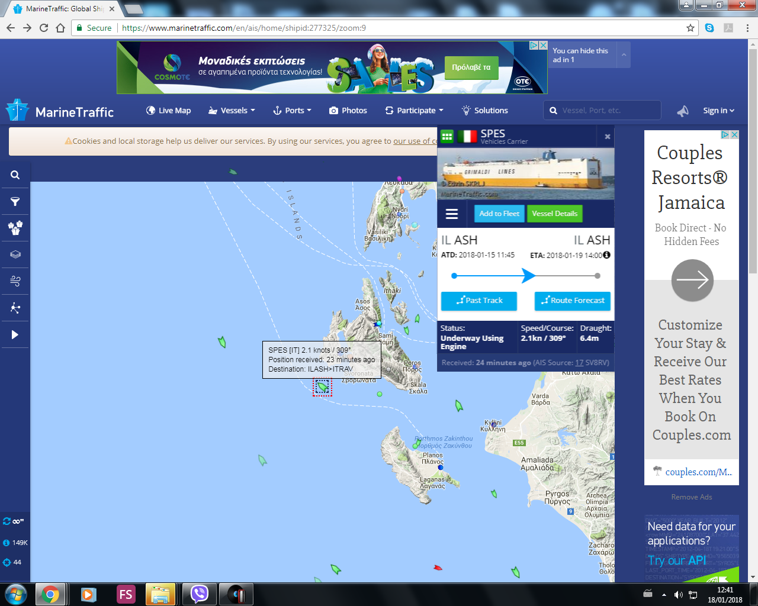Click the green grid icon beside SPES

447,137
